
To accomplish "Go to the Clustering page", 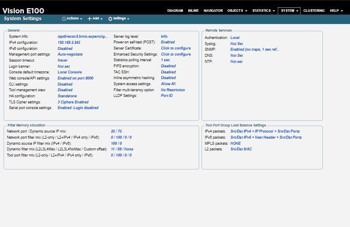I will pos(314,11).
